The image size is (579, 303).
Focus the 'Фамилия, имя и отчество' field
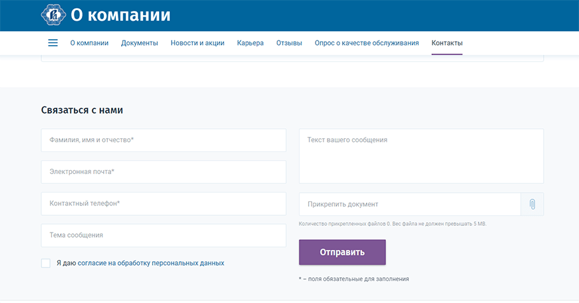(164, 140)
